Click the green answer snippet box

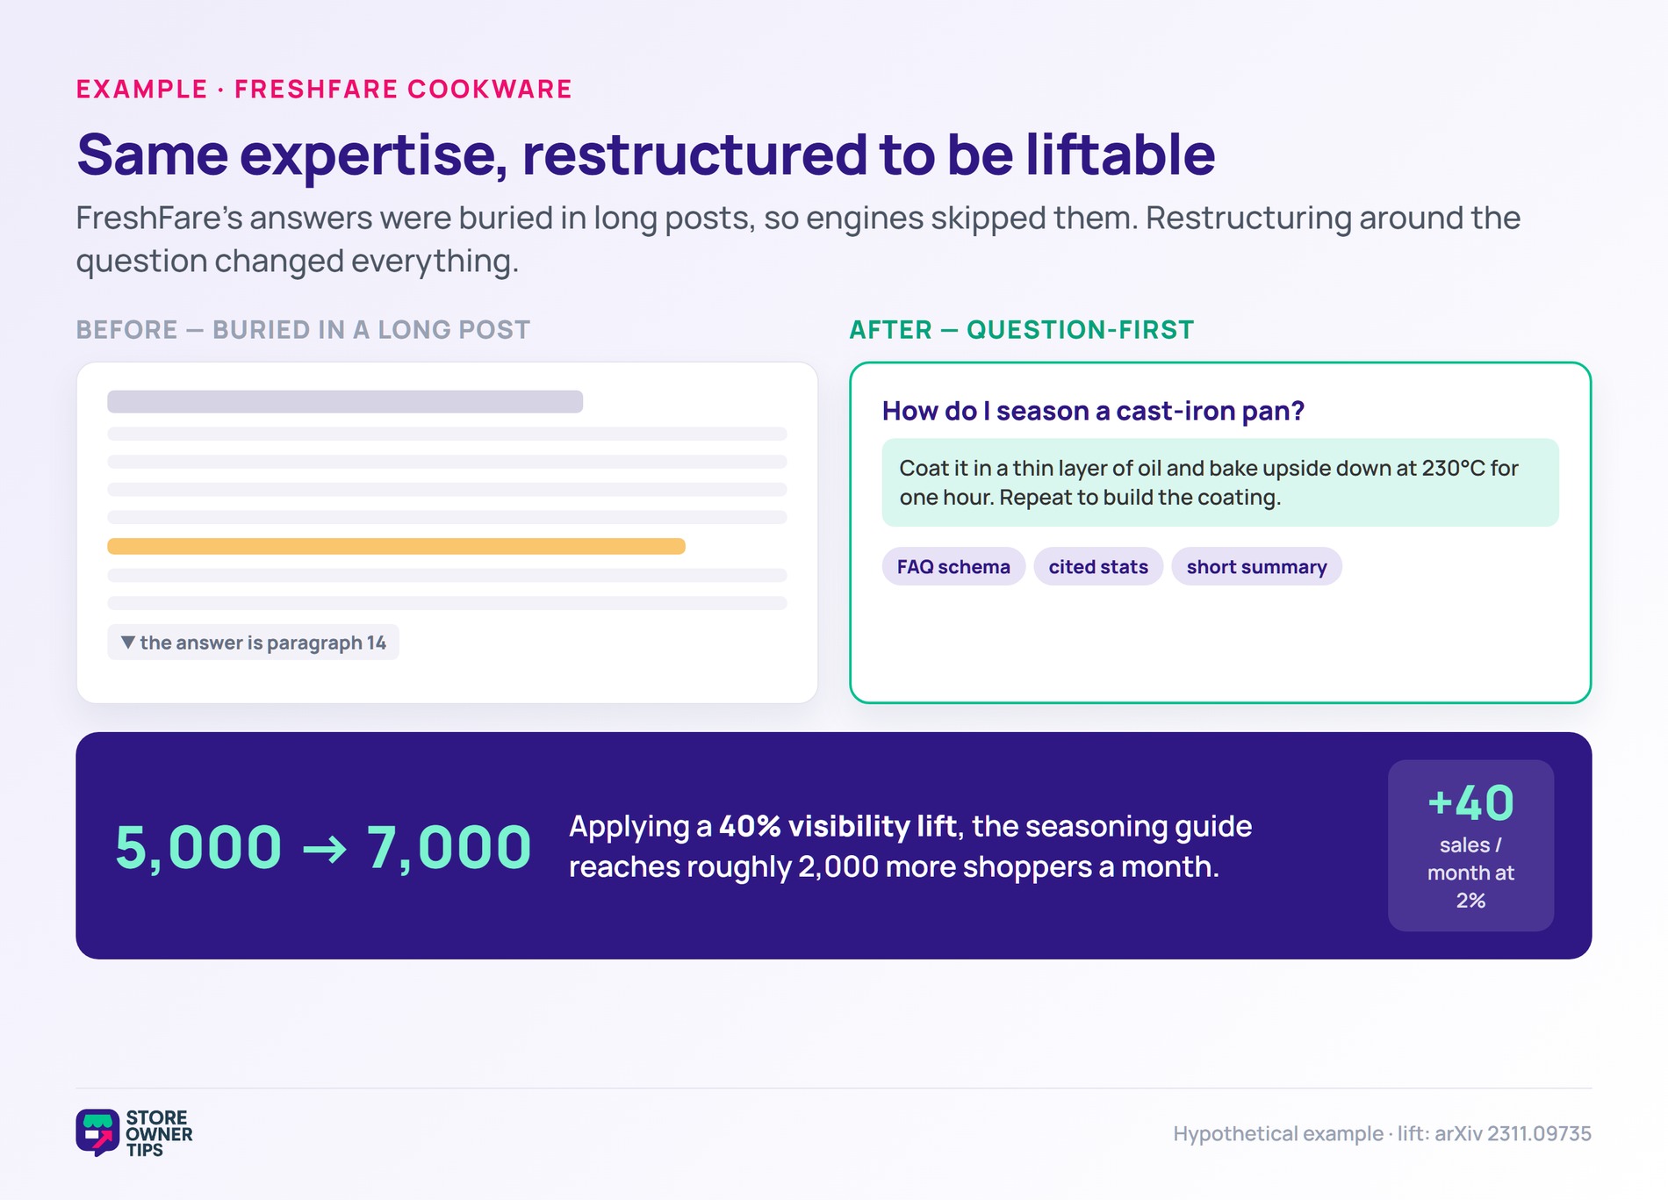tap(1220, 483)
